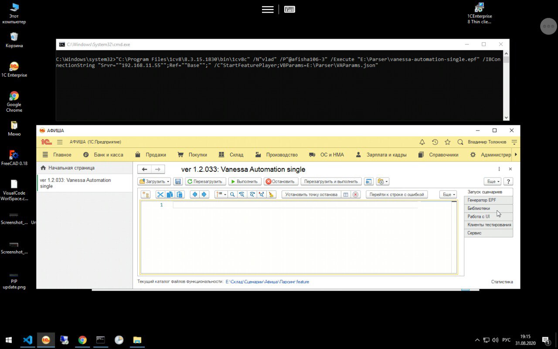Click the Выполнить button

pos(245,181)
